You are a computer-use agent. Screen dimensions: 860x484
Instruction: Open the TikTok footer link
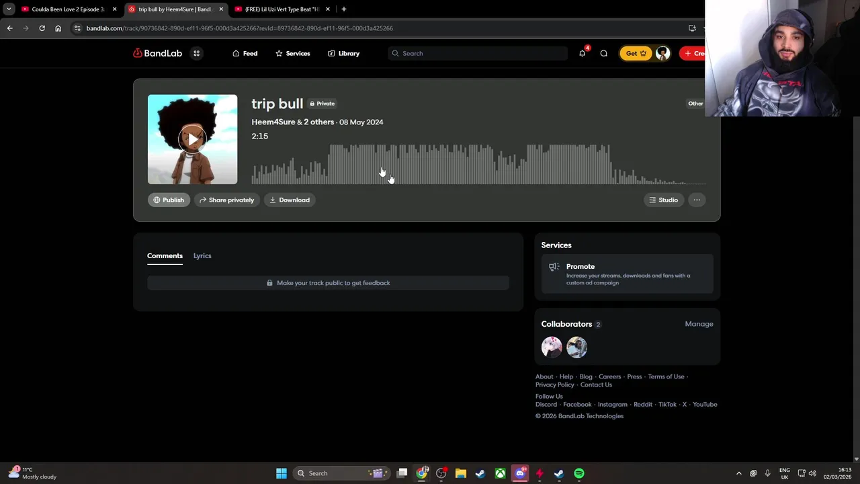click(667, 404)
